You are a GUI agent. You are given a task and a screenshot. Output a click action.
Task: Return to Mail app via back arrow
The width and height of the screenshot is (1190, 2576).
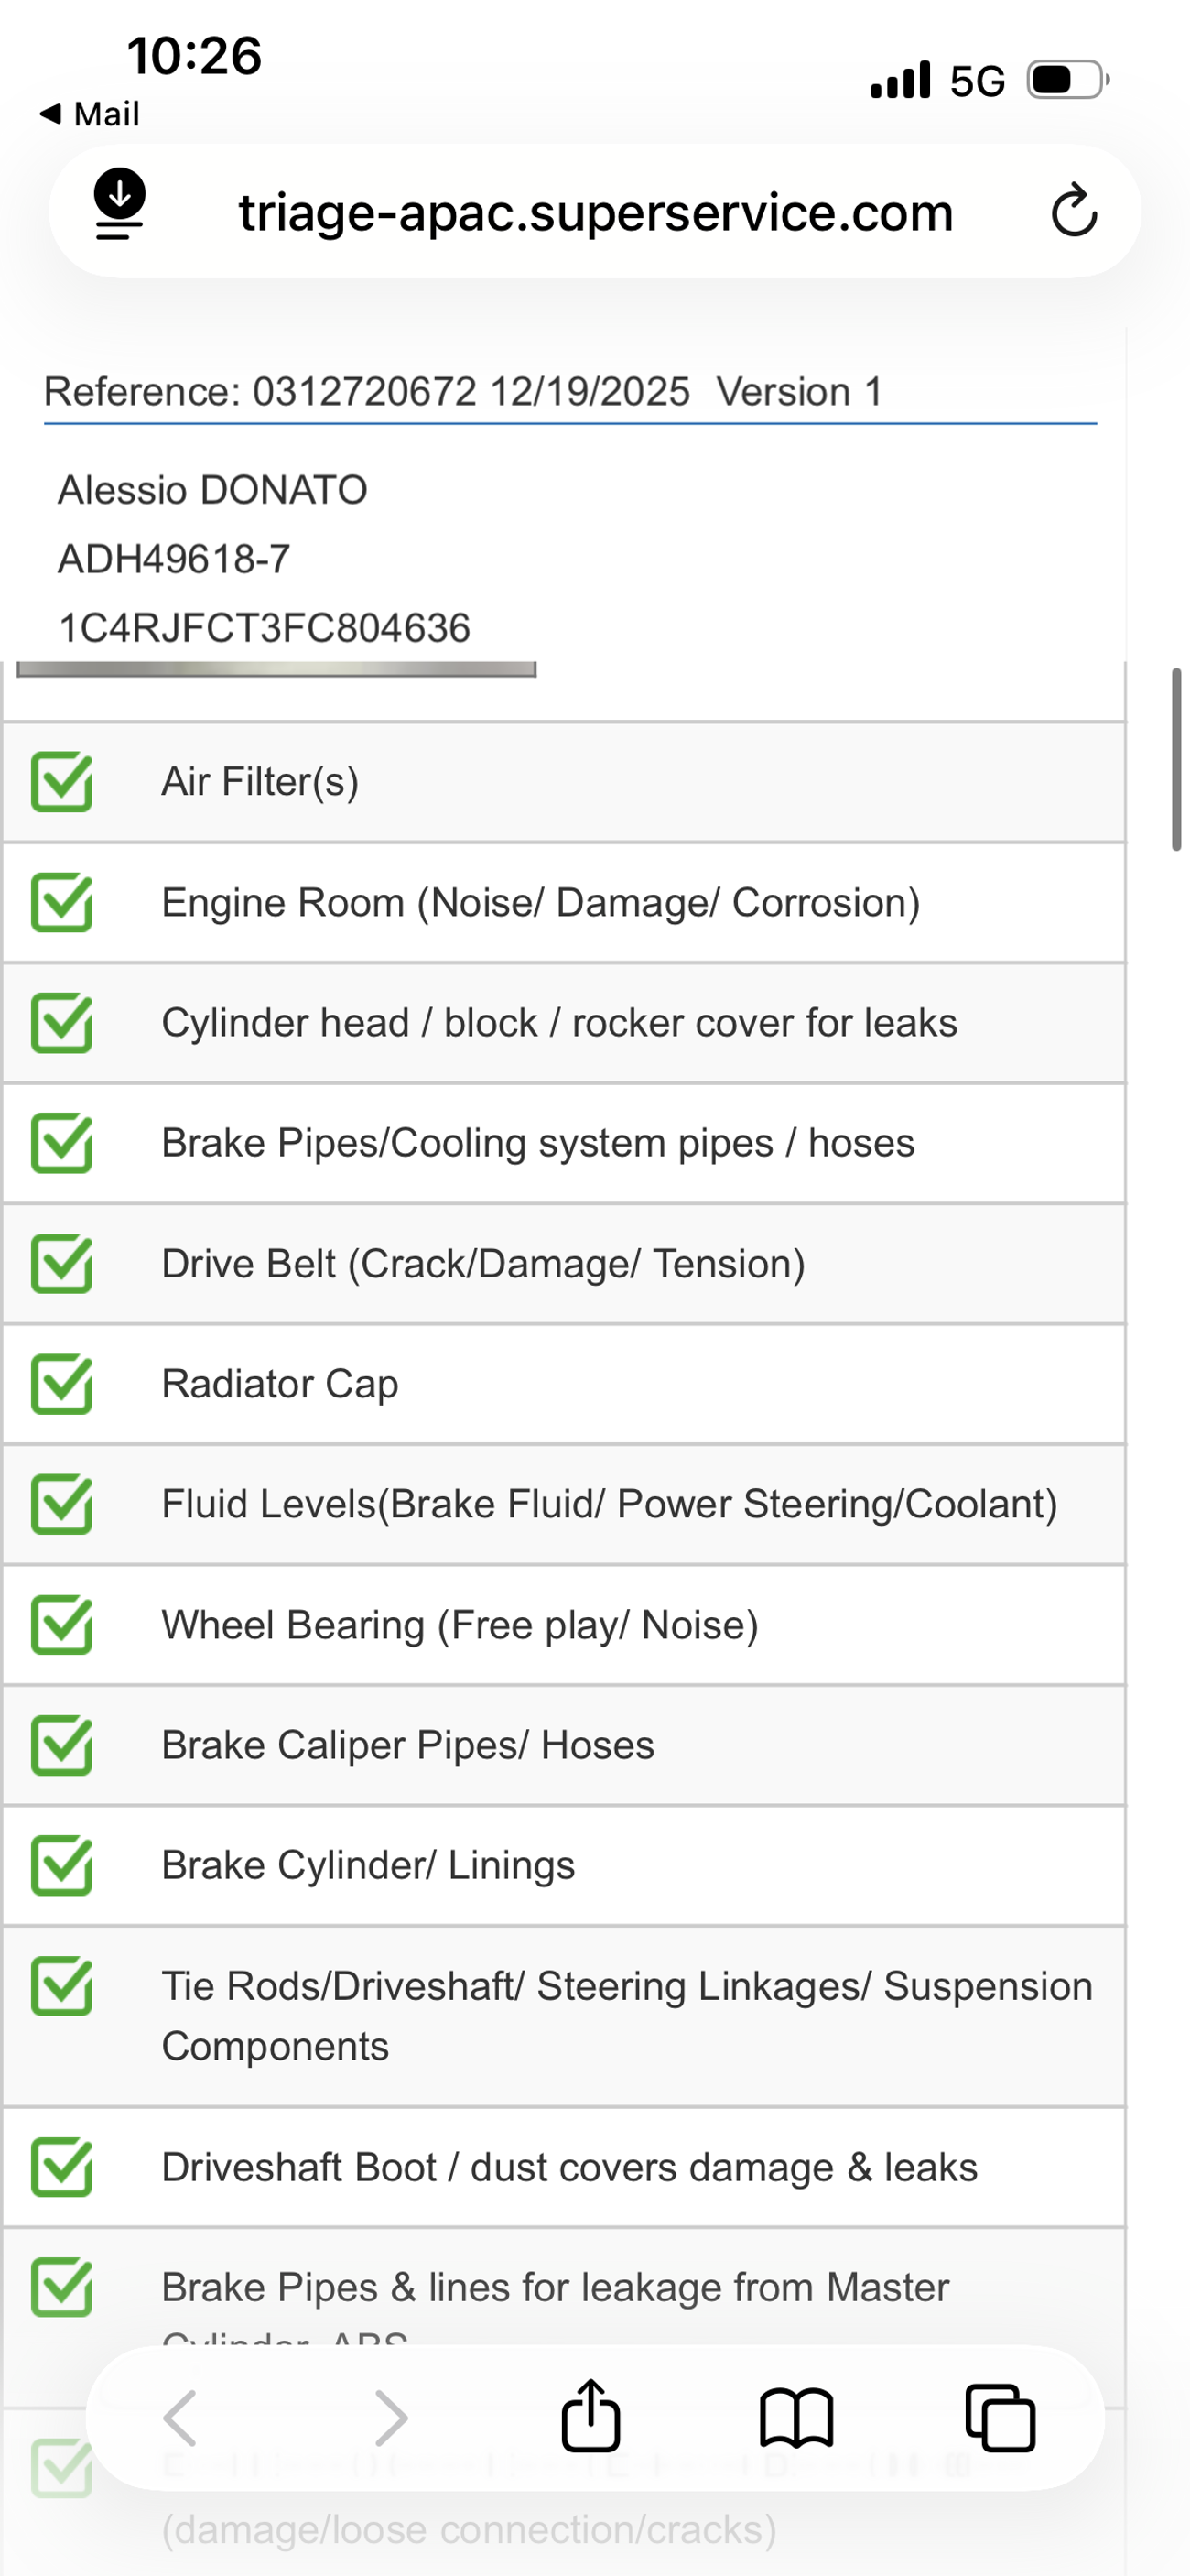[x=88, y=114]
